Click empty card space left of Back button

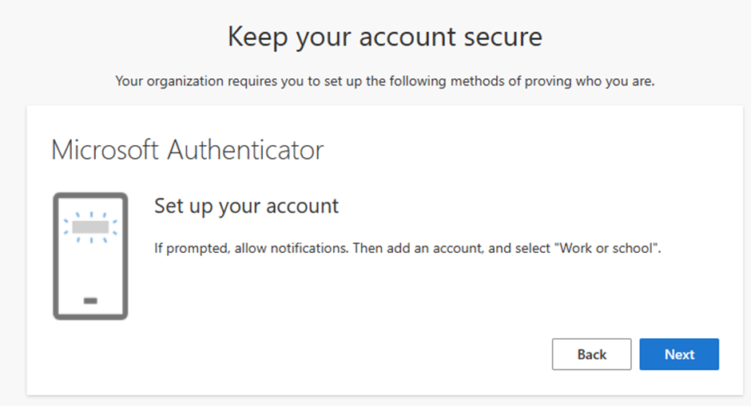360,354
